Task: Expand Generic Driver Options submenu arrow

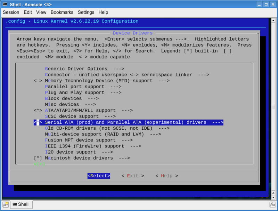Action: click(118, 69)
